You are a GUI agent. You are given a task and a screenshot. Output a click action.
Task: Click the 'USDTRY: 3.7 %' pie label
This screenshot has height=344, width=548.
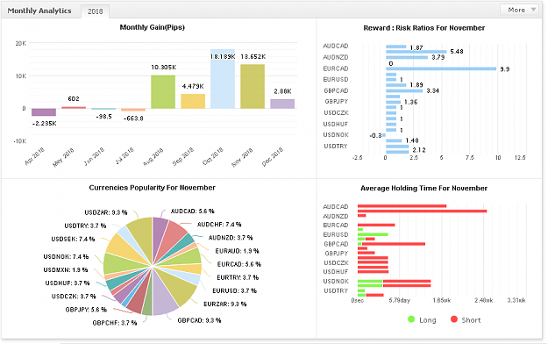coord(85,226)
